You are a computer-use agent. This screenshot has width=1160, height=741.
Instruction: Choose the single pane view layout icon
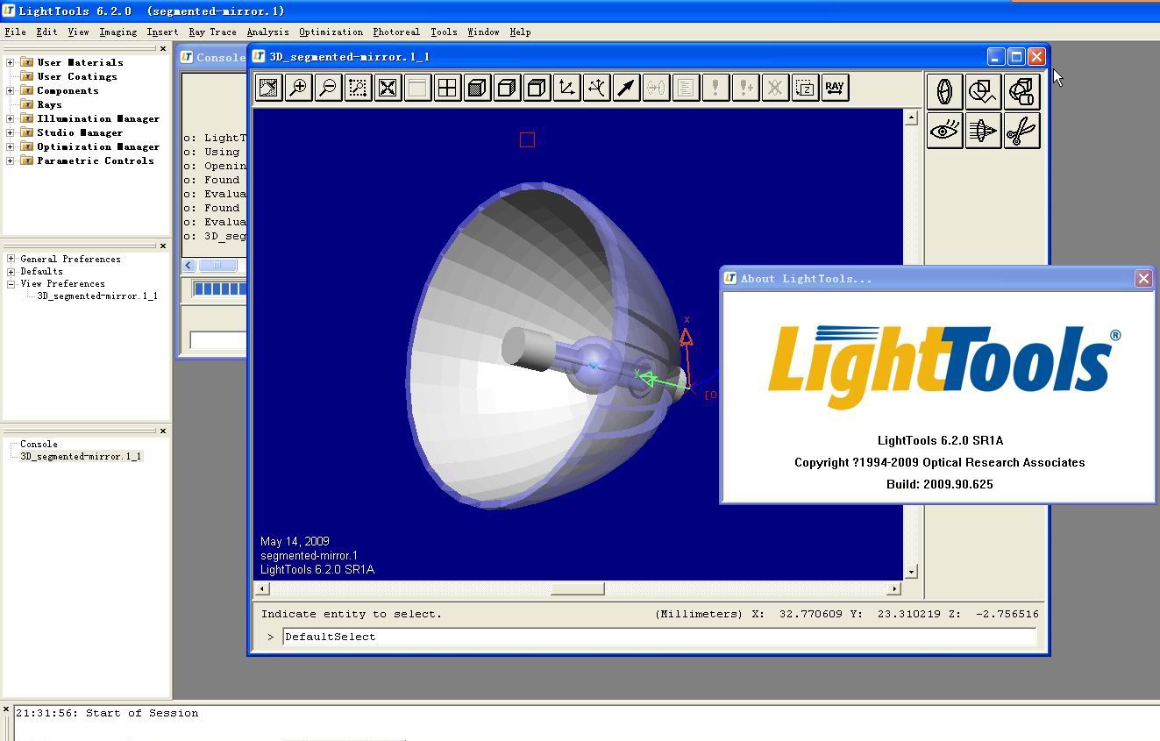(418, 88)
